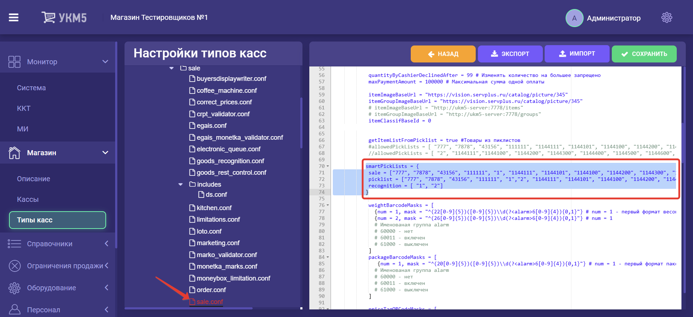Place cursor on the maxPaymentAmount line
The image size is (693, 317).
point(456,82)
